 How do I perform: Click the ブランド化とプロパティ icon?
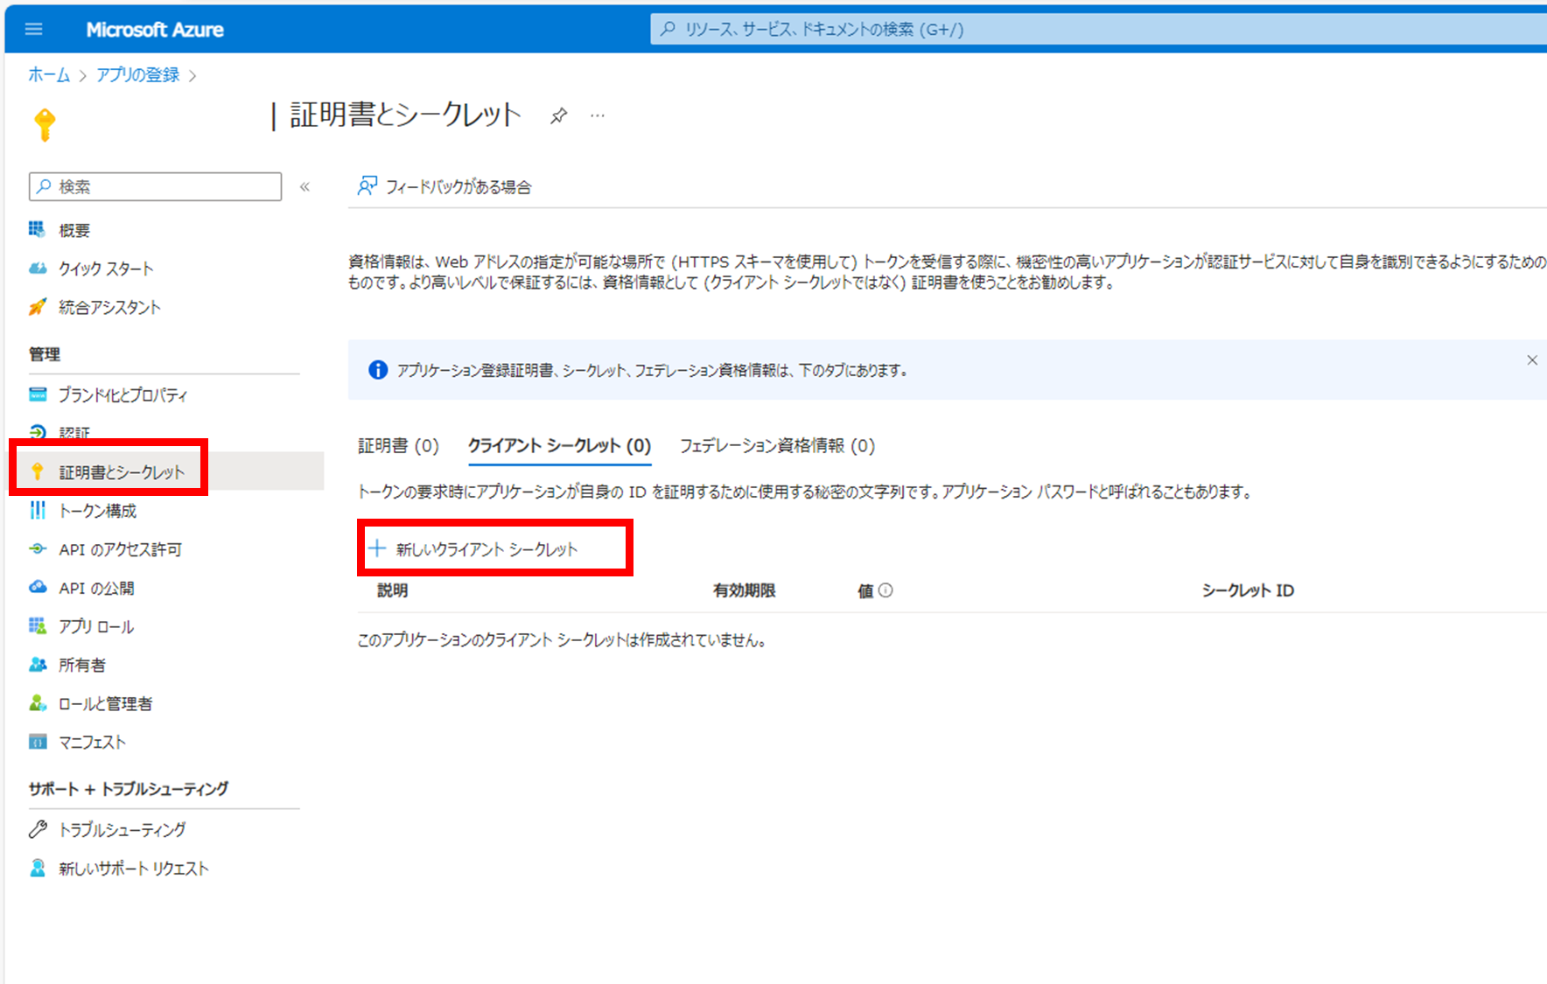tap(38, 394)
